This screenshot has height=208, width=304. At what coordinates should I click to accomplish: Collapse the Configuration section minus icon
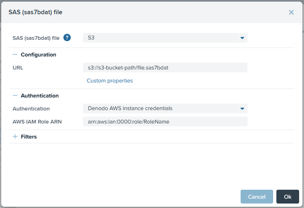click(x=15, y=55)
